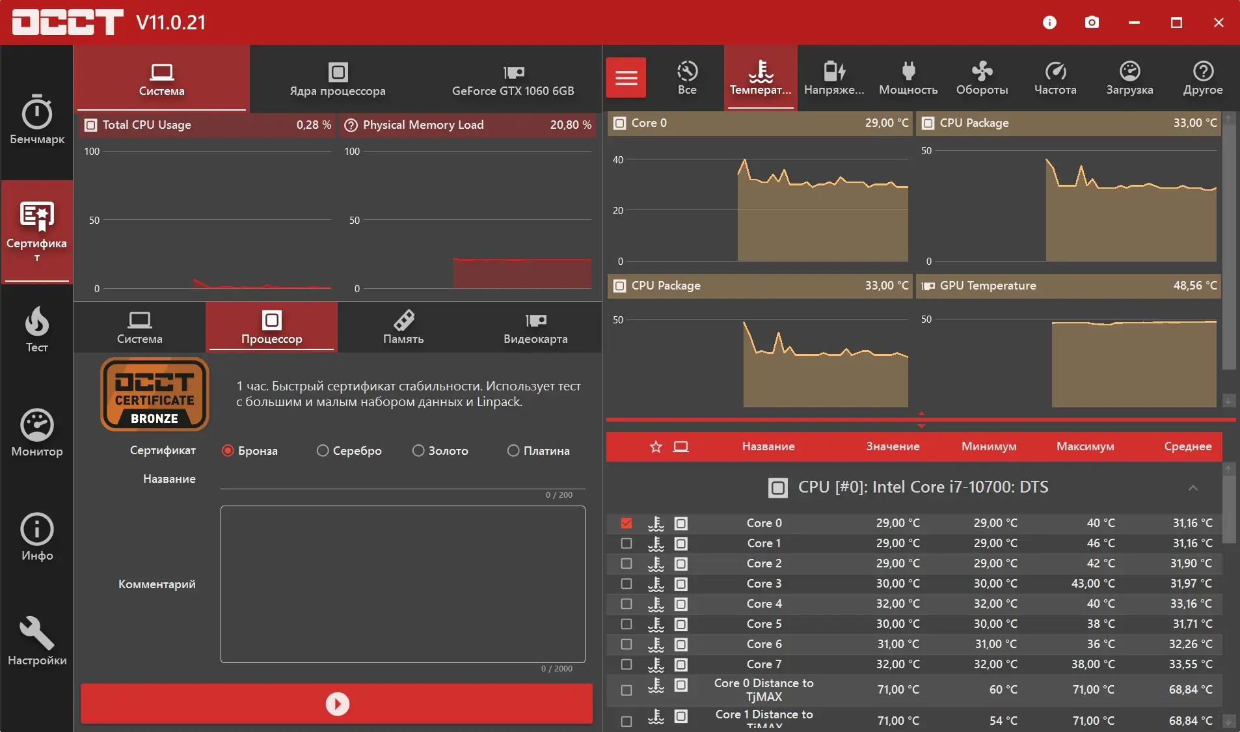This screenshot has height=732, width=1240.
Task: Click Core 5 row temperature icon
Action: (x=656, y=624)
